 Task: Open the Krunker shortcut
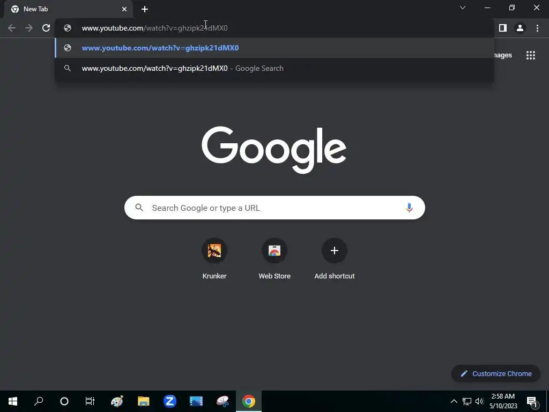(214, 259)
